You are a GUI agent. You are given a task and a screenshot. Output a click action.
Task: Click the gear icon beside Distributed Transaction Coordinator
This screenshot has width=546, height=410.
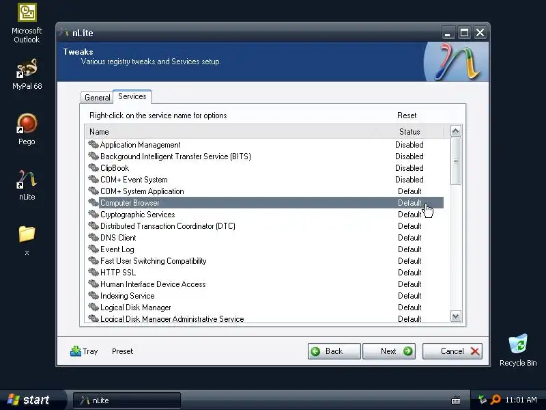tap(94, 226)
